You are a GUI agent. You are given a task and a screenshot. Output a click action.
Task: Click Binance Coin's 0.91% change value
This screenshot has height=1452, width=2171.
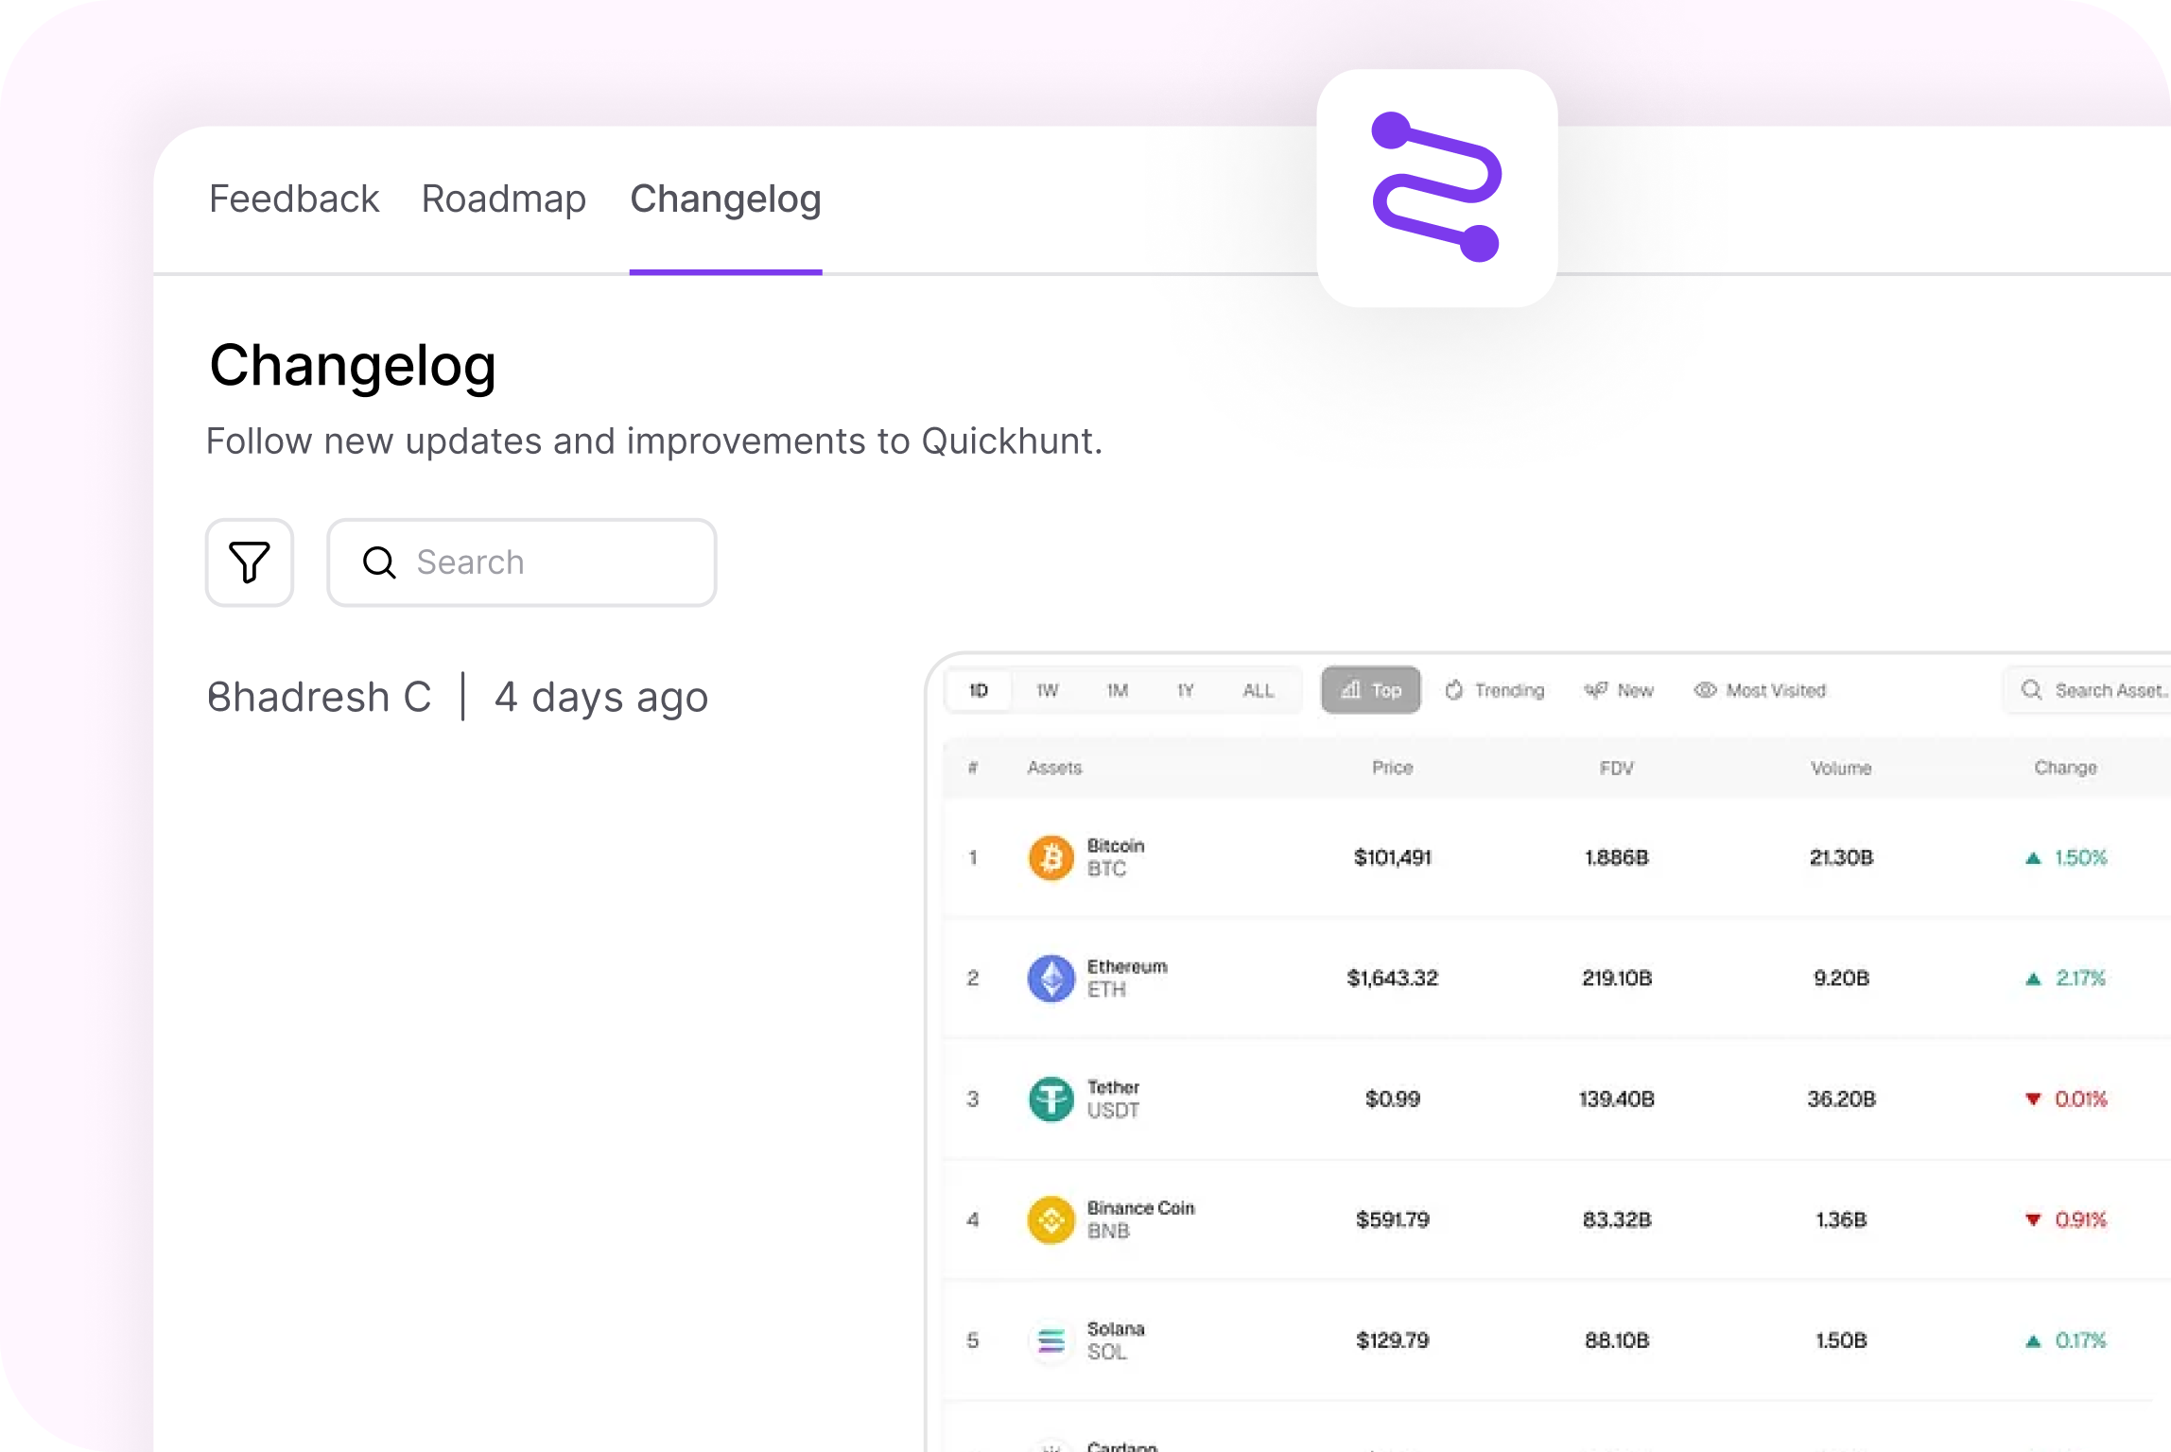click(2080, 1220)
